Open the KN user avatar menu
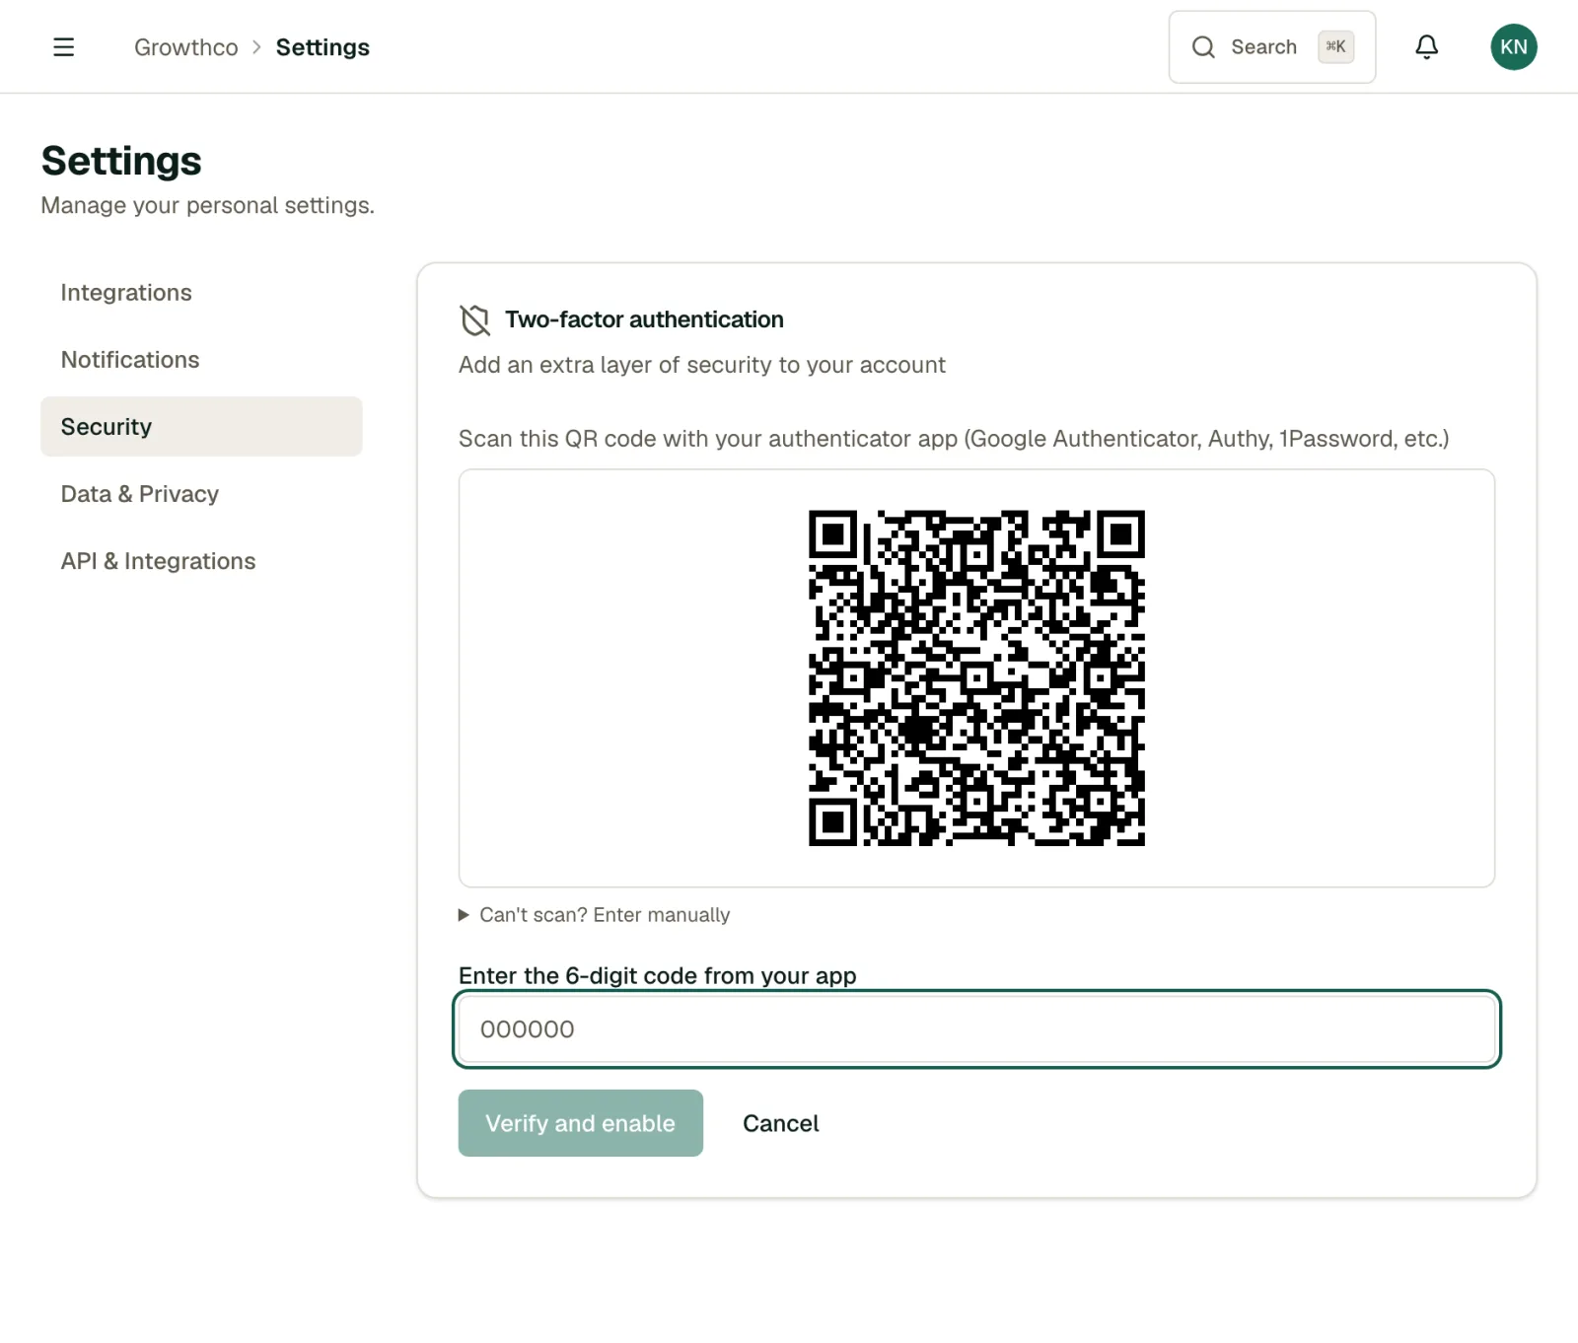 [1513, 47]
